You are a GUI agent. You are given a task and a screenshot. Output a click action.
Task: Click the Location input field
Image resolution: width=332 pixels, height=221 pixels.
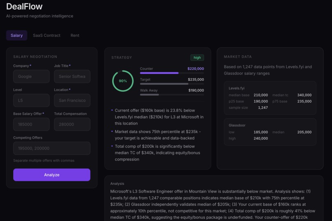(72, 100)
